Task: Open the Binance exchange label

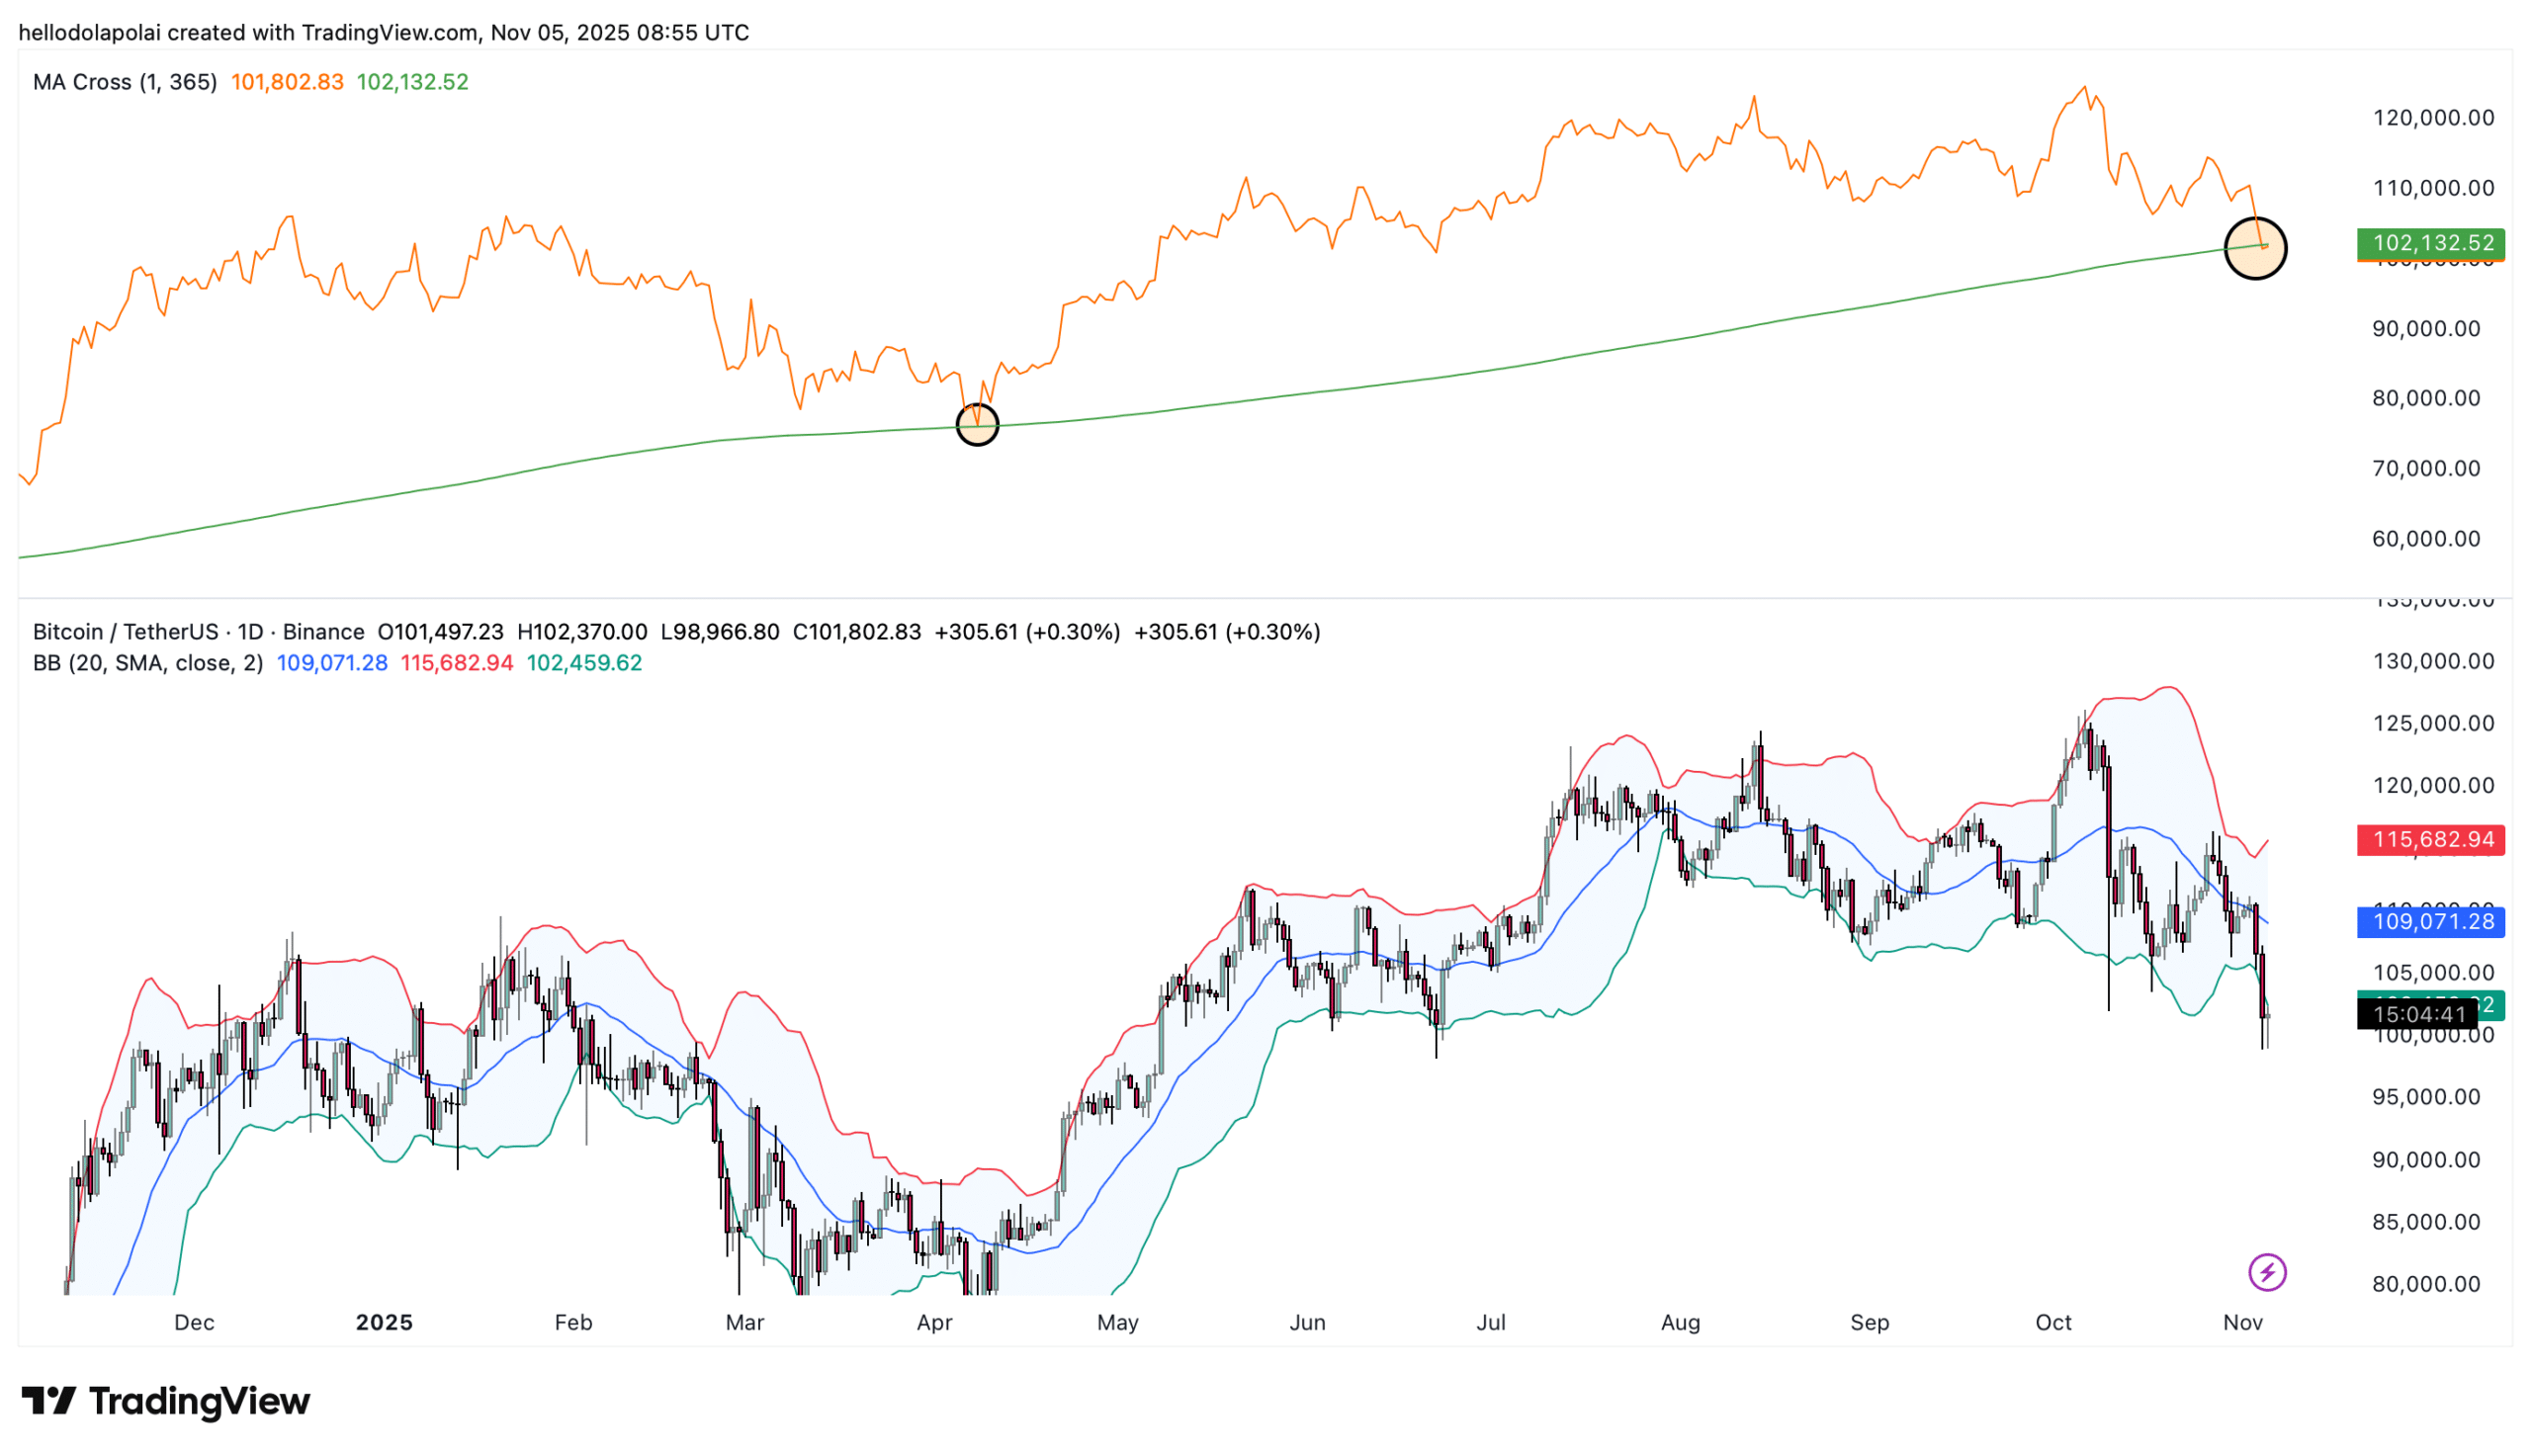Action: [x=323, y=631]
